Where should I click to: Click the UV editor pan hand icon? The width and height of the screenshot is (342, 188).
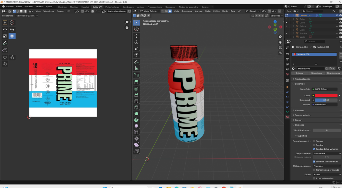pyautogui.click(x=127, y=27)
